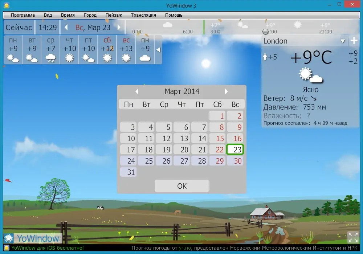This screenshot has width=363, height=254.
Task: Click the YoWindow app icon in title bar
Action: tap(7, 5)
